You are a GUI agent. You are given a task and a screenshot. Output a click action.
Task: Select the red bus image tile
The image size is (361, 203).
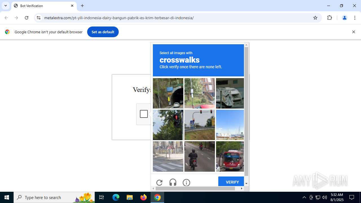point(230,156)
